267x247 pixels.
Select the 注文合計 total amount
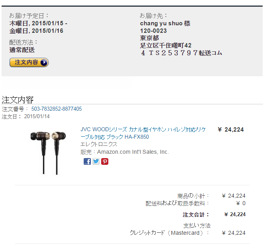235,215
